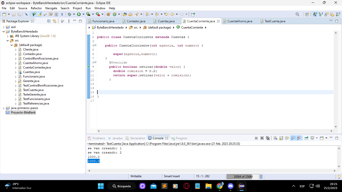Screen dimensions: 342x192
Task: Collapse the ByteBanckHeredado project node
Action: point(4,31)
